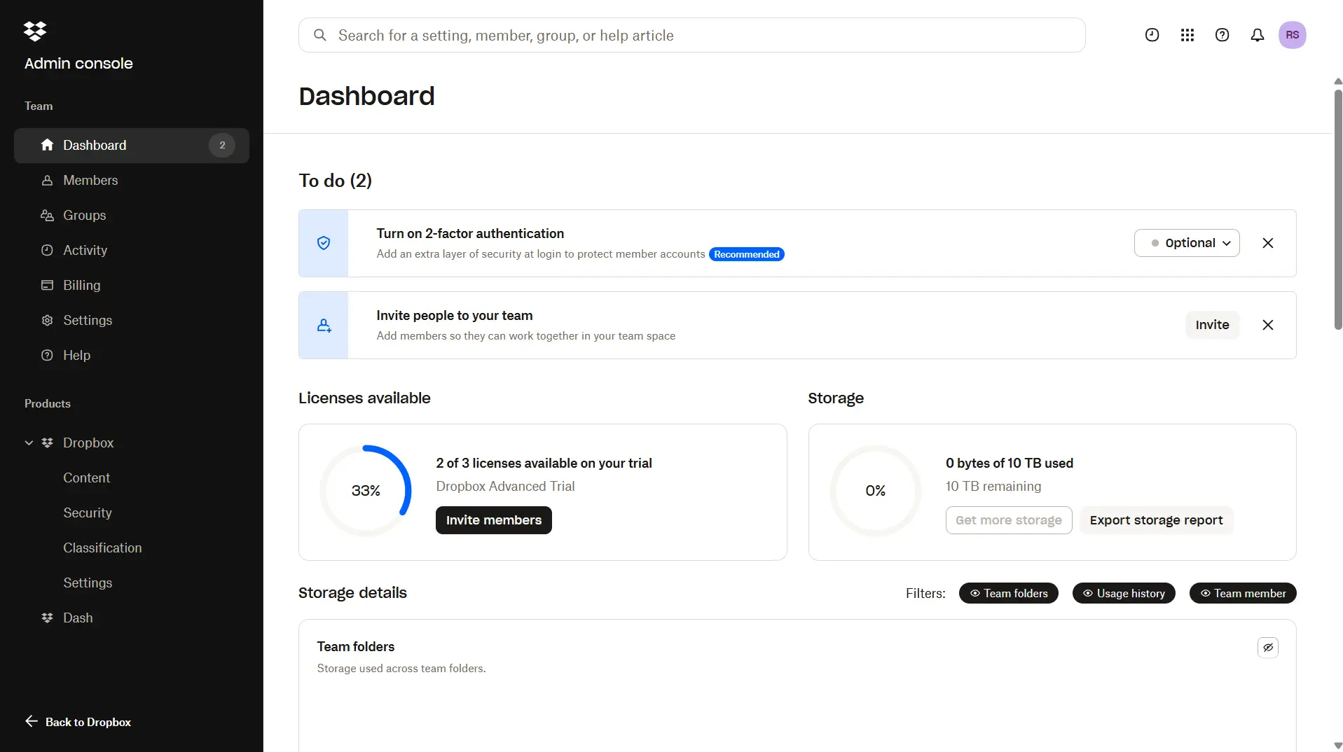Viewport: 1343px width, 752px height.
Task: Focus the admin console search field
Action: (x=691, y=35)
